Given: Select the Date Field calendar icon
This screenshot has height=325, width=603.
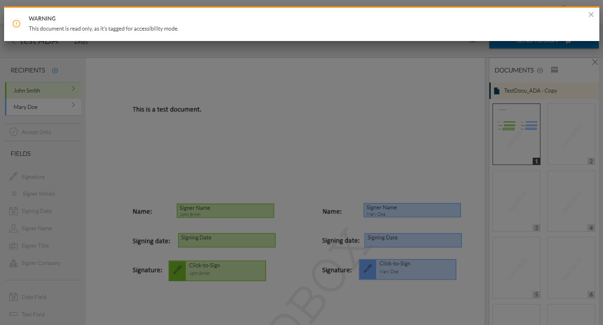Looking at the screenshot, I should coord(13,297).
